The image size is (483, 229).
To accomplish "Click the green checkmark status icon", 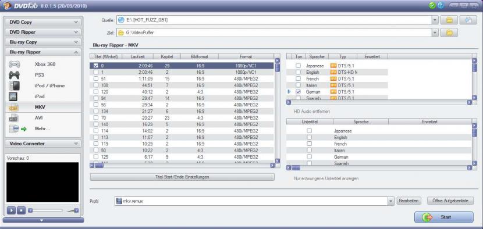I will (432, 5).
